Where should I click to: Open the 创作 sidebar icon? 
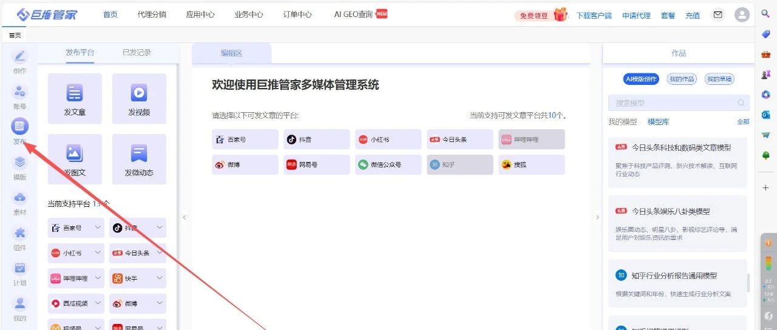[20, 56]
